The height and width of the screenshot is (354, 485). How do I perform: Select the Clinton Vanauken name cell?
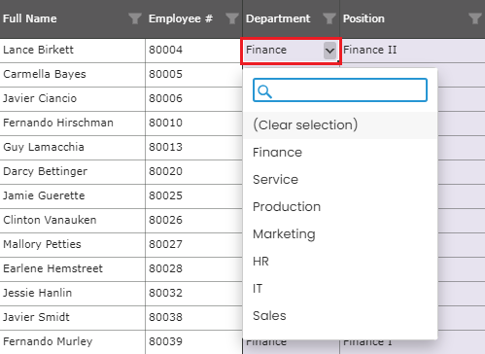click(x=73, y=221)
